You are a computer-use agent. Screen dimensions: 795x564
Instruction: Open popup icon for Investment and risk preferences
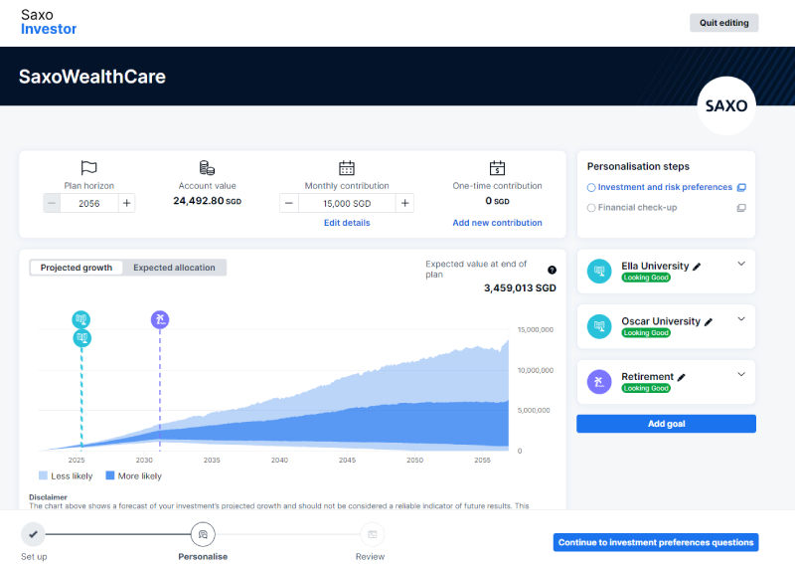pyautogui.click(x=740, y=188)
